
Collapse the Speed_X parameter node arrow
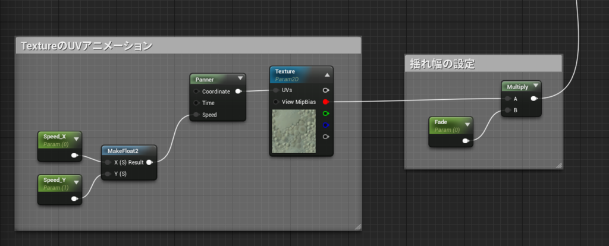pos(76,139)
